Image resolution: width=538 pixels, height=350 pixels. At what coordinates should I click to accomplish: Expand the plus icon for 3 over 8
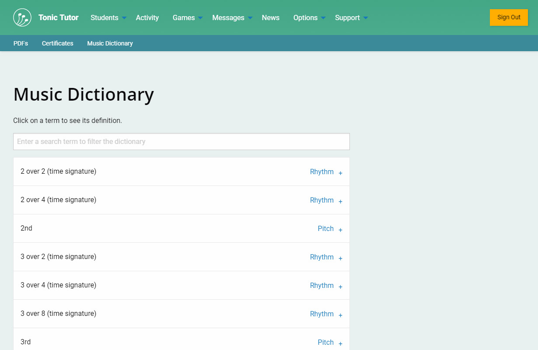(340, 315)
